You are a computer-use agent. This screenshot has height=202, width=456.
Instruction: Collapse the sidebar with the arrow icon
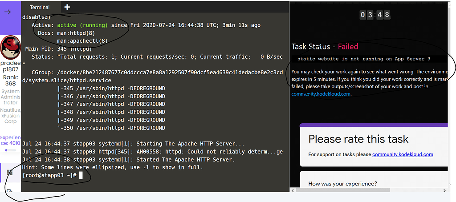pyautogui.click(x=8, y=12)
